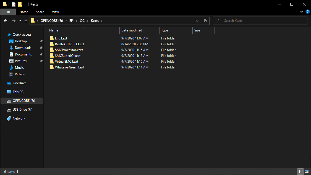
Task: Sort by the Type column header
Action: [176, 30]
